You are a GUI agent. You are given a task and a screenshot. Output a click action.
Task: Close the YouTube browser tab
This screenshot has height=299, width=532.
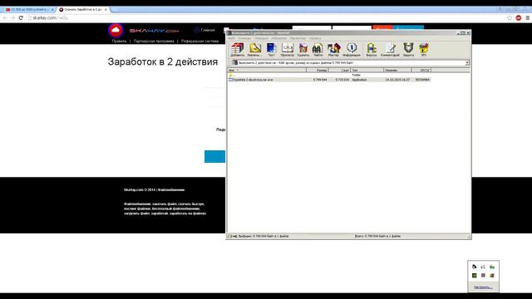tap(52, 9)
